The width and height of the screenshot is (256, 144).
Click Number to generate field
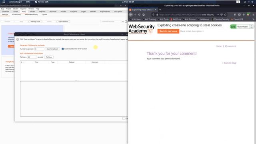(39, 49)
